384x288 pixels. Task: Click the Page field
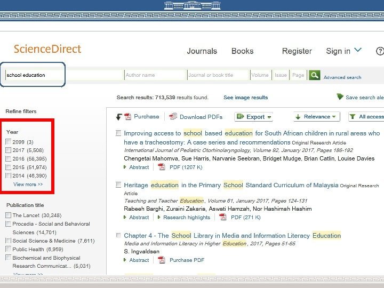(x=298, y=75)
